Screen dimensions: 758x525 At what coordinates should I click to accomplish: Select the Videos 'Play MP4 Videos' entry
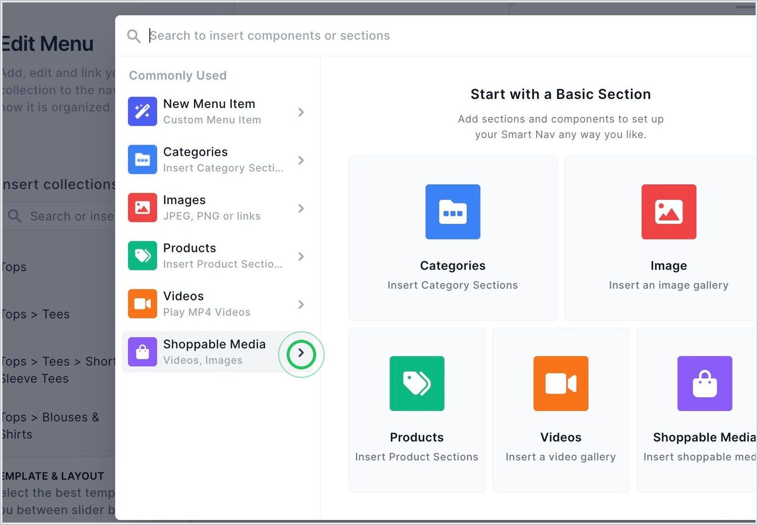click(207, 312)
